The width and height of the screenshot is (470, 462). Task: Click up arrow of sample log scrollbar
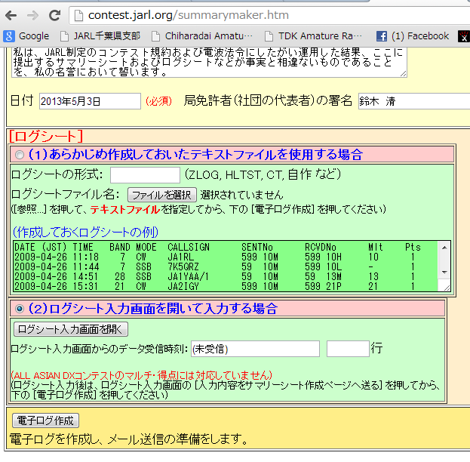pos(444,248)
